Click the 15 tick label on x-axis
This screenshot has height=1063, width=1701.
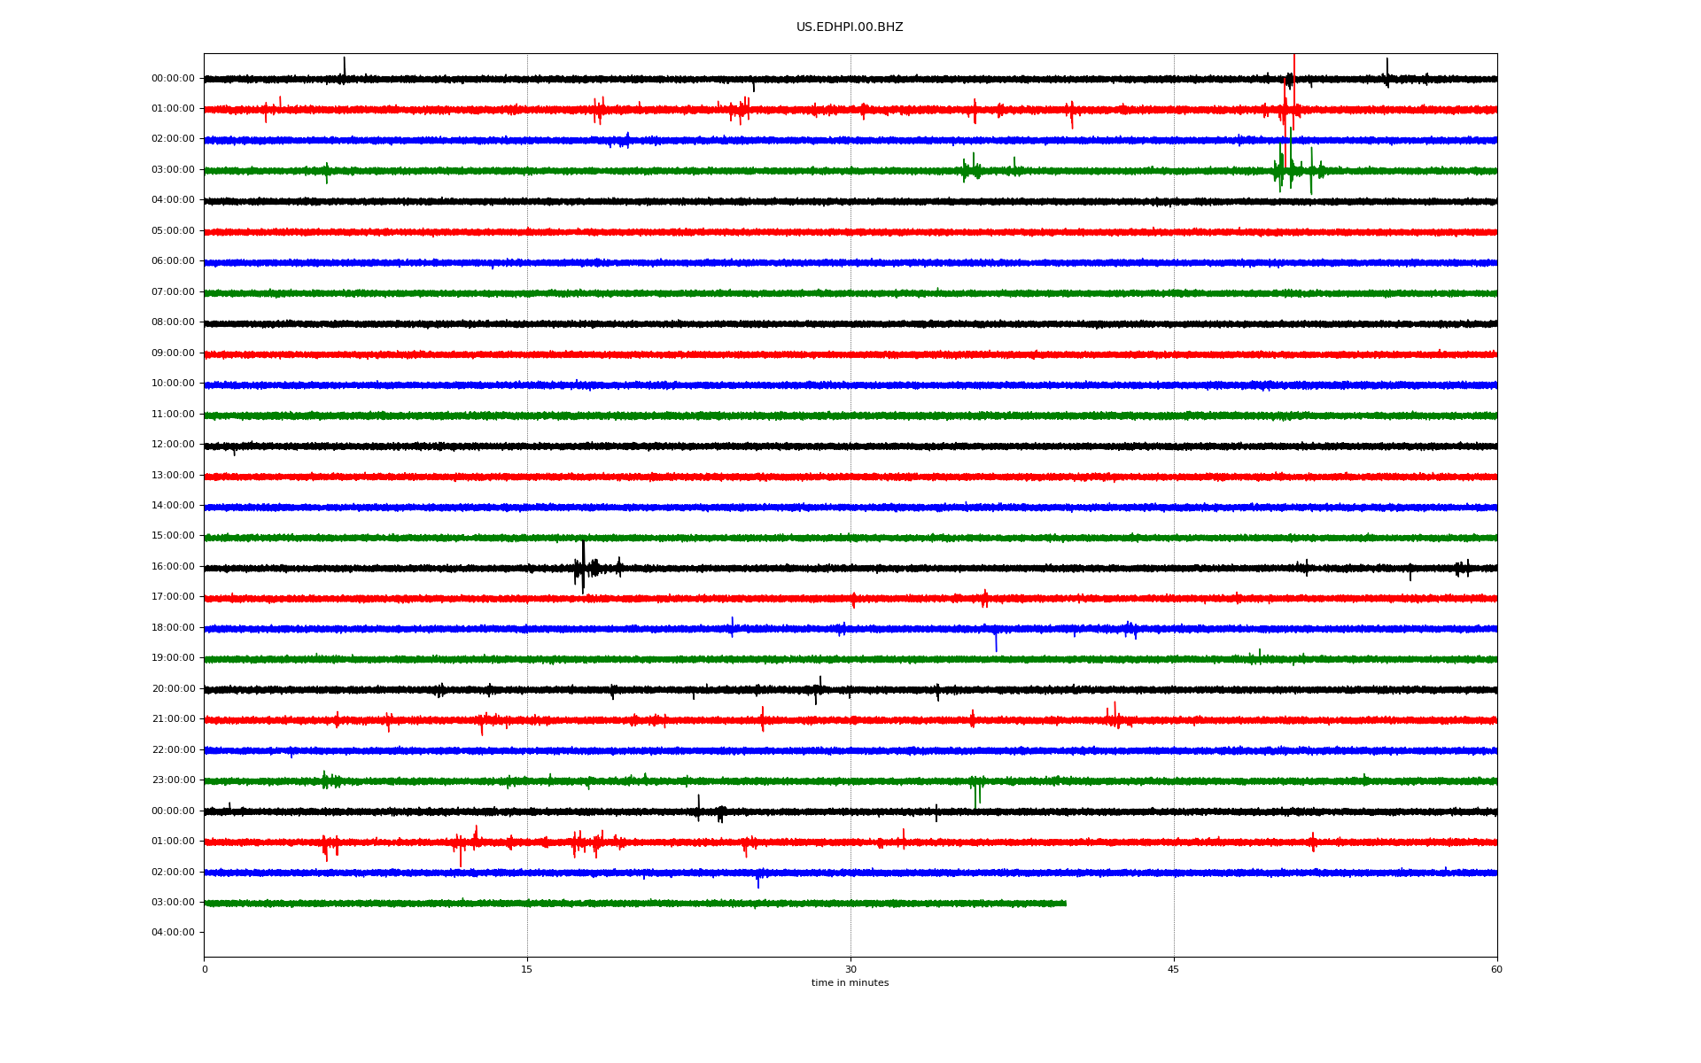(527, 969)
